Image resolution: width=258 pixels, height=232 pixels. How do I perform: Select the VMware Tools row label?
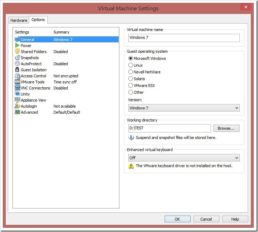click(32, 82)
